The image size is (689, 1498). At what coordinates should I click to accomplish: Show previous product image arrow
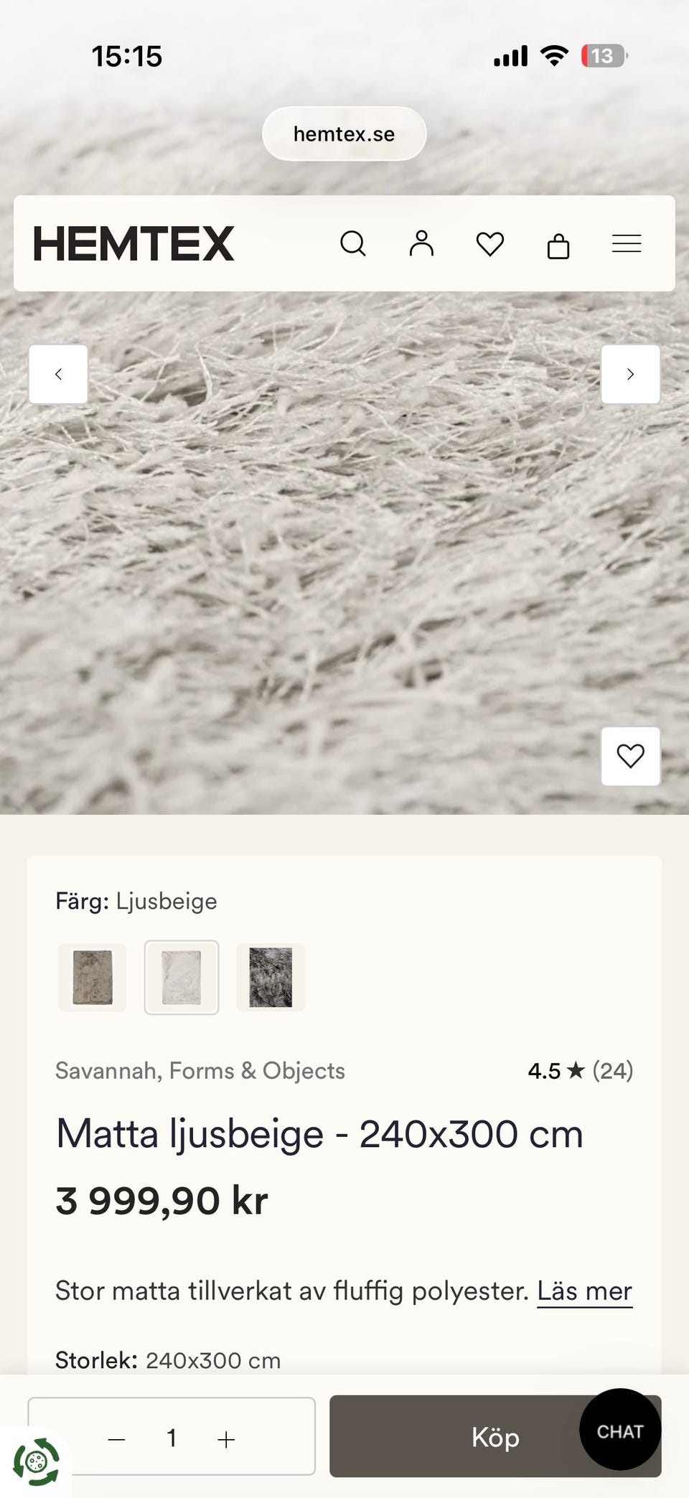59,374
